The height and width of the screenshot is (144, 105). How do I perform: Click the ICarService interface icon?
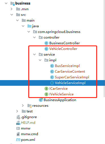point(46,89)
